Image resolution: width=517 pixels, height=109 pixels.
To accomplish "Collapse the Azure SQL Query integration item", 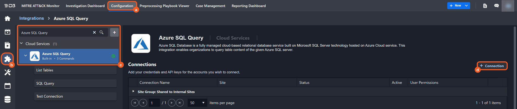I will click(x=25, y=56).
